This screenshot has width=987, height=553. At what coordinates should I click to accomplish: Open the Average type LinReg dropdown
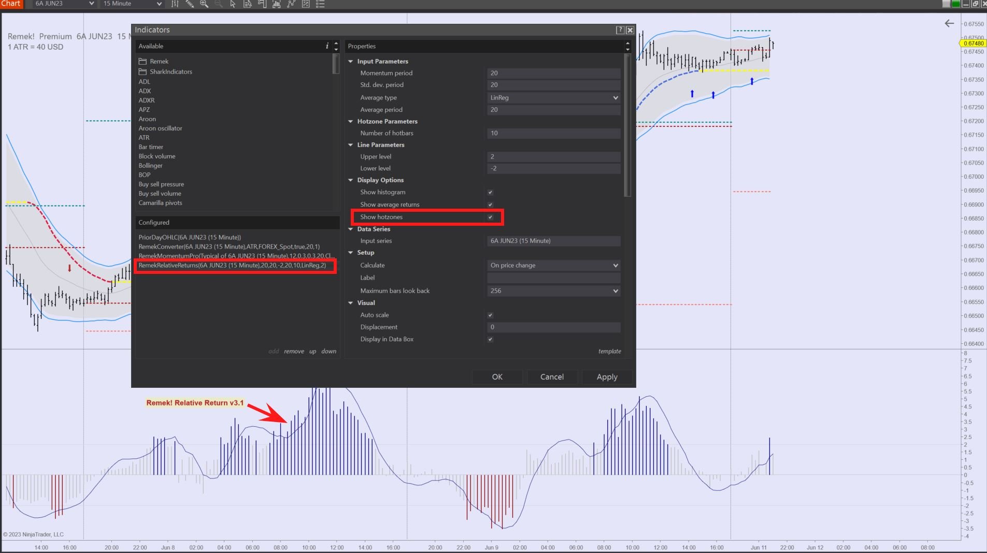[x=554, y=97]
